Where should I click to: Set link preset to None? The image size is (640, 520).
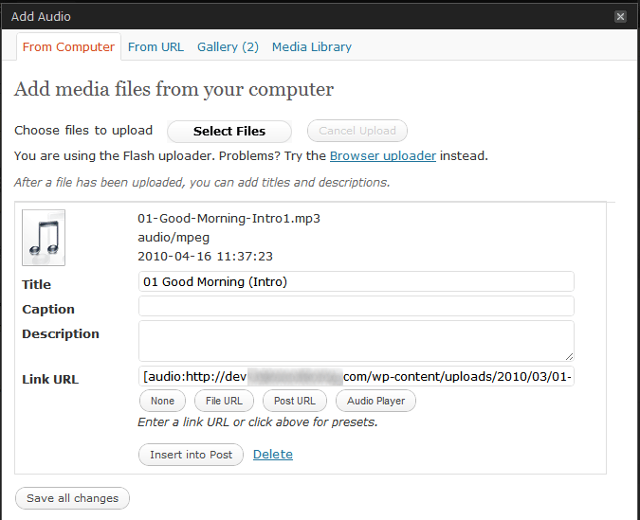click(162, 401)
